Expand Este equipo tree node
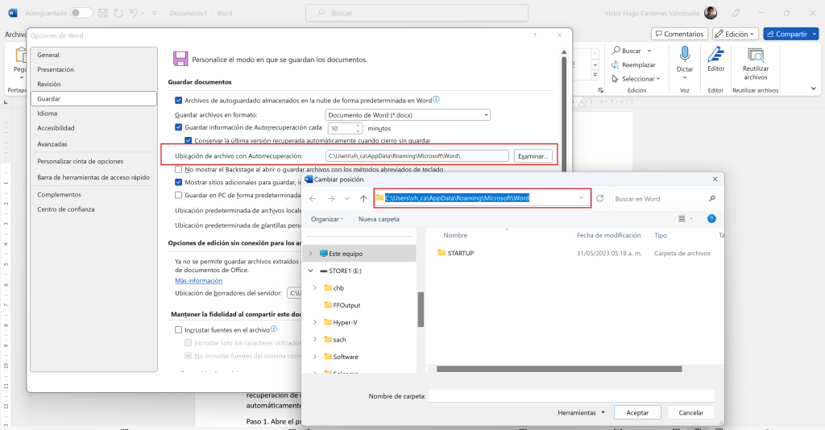 click(310, 254)
